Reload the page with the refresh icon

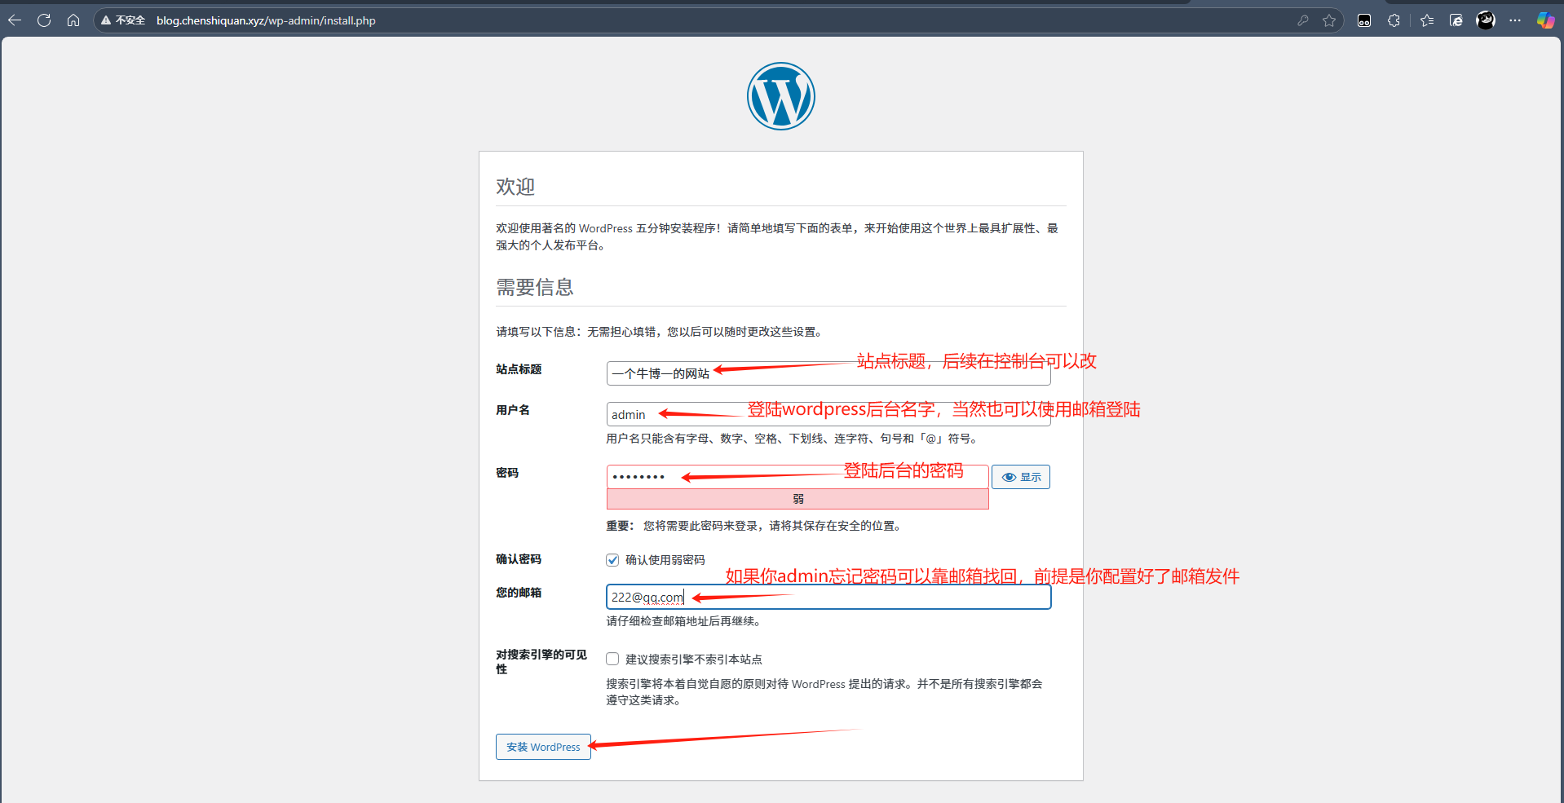[44, 20]
